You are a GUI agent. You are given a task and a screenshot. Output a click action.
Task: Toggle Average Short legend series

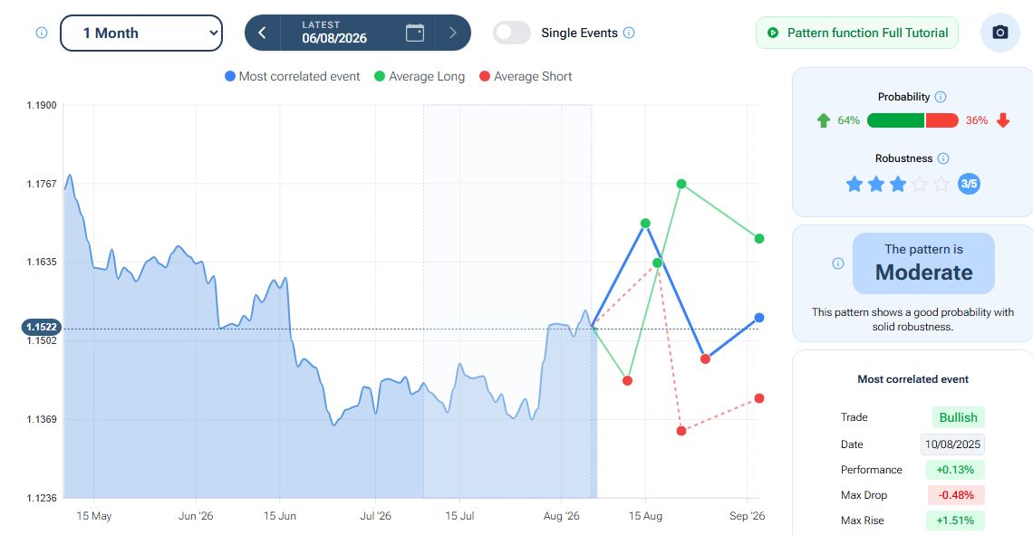pyautogui.click(x=526, y=76)
